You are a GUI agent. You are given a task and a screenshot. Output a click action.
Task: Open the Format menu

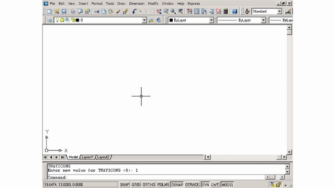[97, 4]
